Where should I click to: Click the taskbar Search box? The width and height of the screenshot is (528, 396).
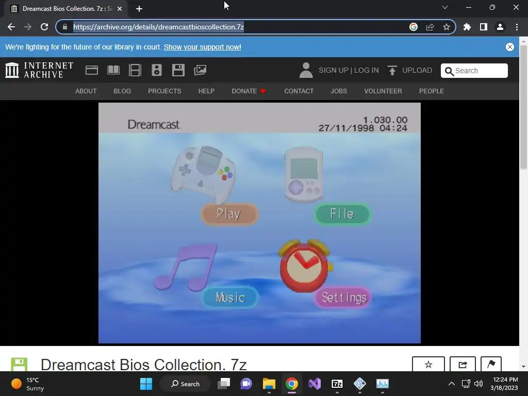[x=186, y=384]
